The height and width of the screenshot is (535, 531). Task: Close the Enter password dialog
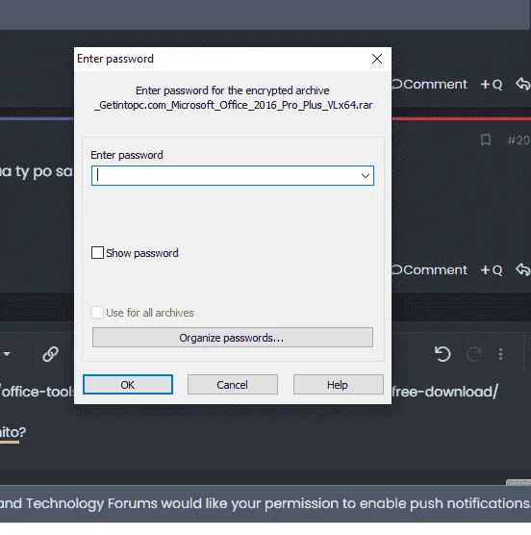377,59
